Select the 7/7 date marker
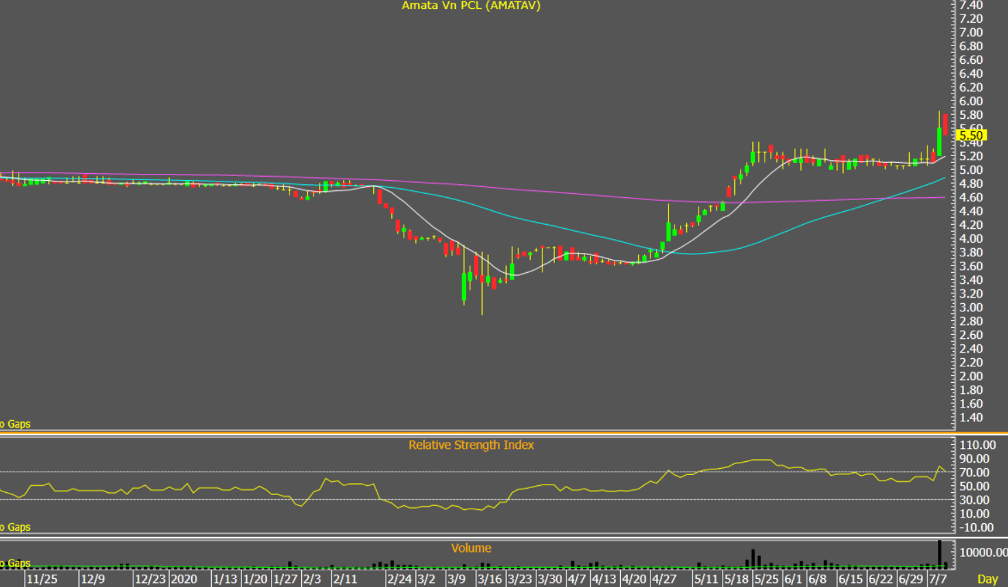Screen dimensions: 1008x587 938,579
